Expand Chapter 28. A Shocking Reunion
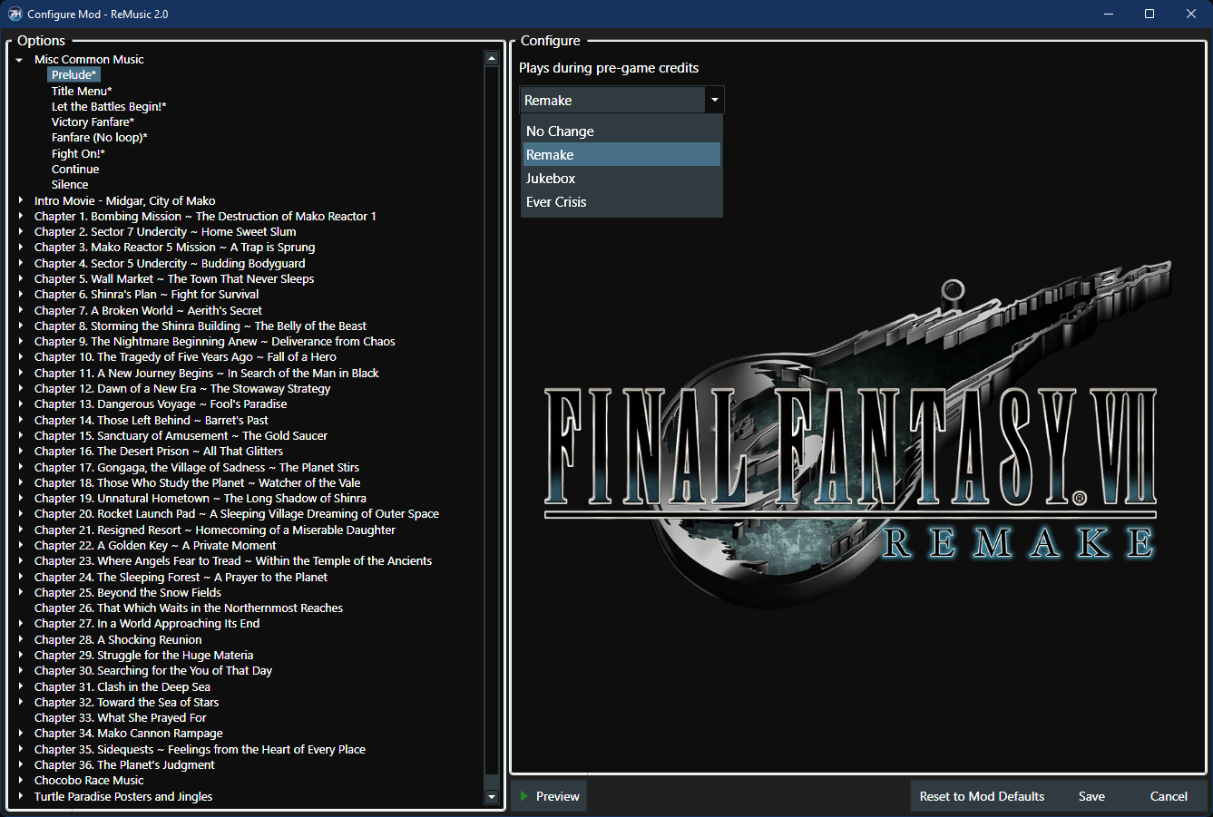Viewport: 1213px width, 817px height. point(20,639)
